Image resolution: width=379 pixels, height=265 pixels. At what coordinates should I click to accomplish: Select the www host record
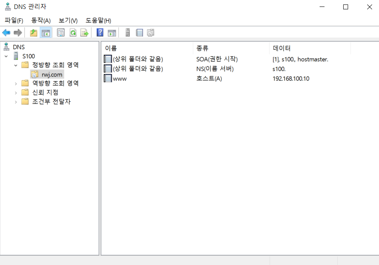pos(120,78)
